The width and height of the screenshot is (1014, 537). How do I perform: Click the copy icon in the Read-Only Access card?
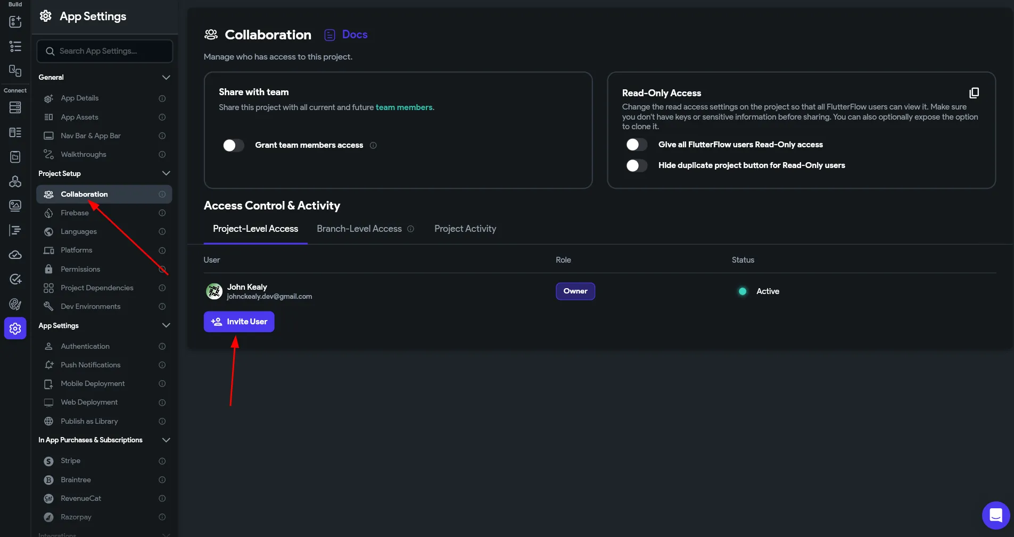pos(974,93)
